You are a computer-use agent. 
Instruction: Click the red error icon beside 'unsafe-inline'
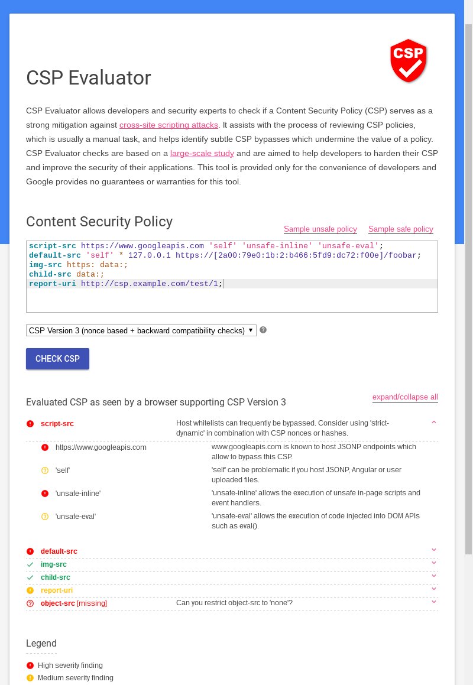(45, 494)
